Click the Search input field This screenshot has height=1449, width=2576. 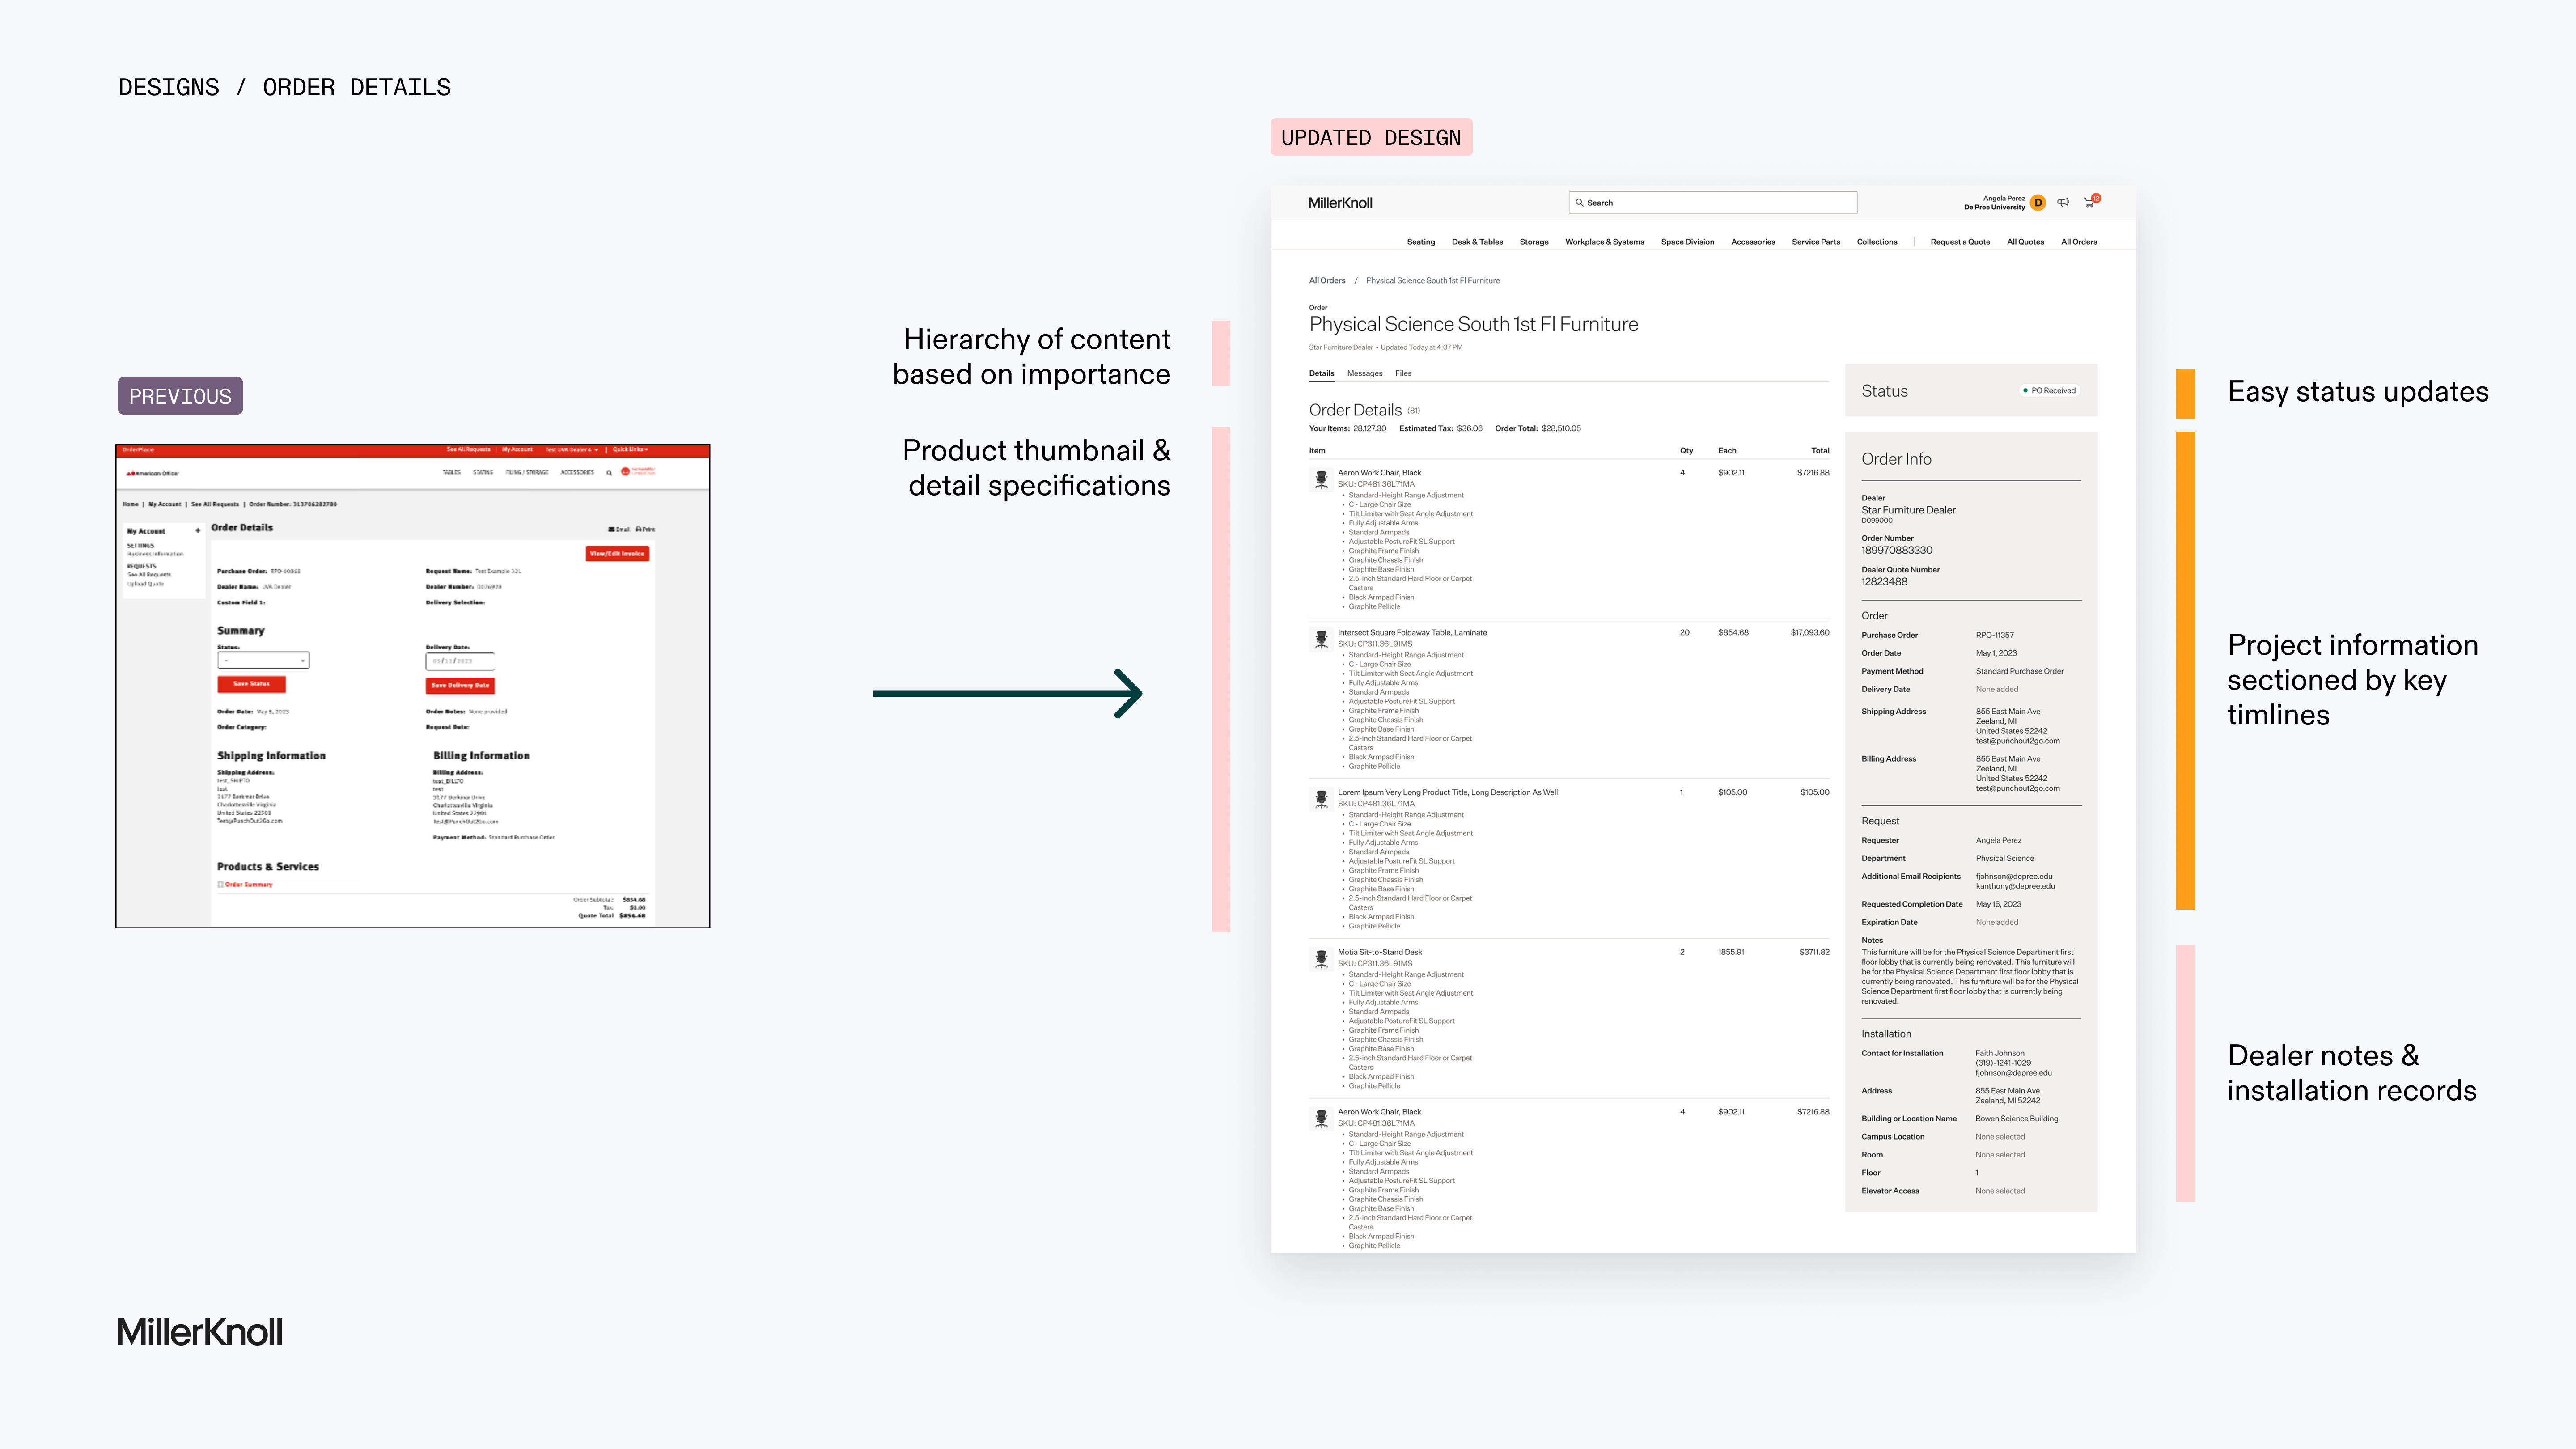(x=1712, y=203)
